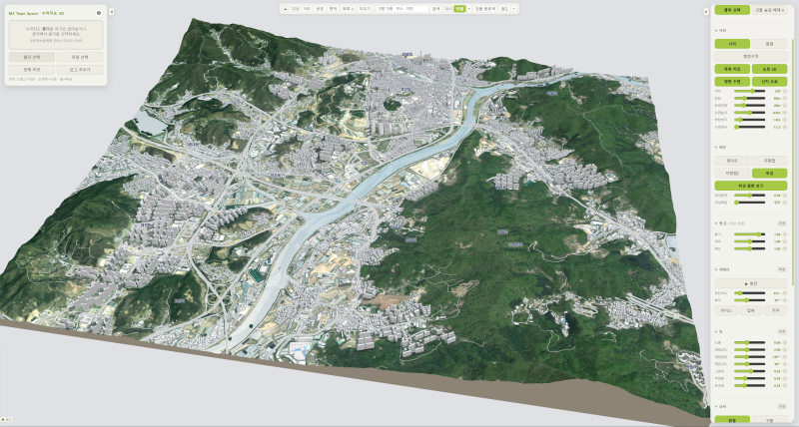
Task: Click the 행정구역 button
Action: [751, 56]
